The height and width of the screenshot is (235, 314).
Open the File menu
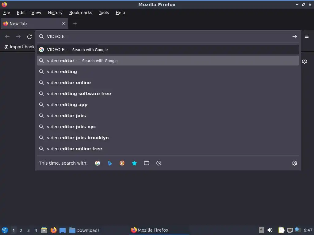7,13
